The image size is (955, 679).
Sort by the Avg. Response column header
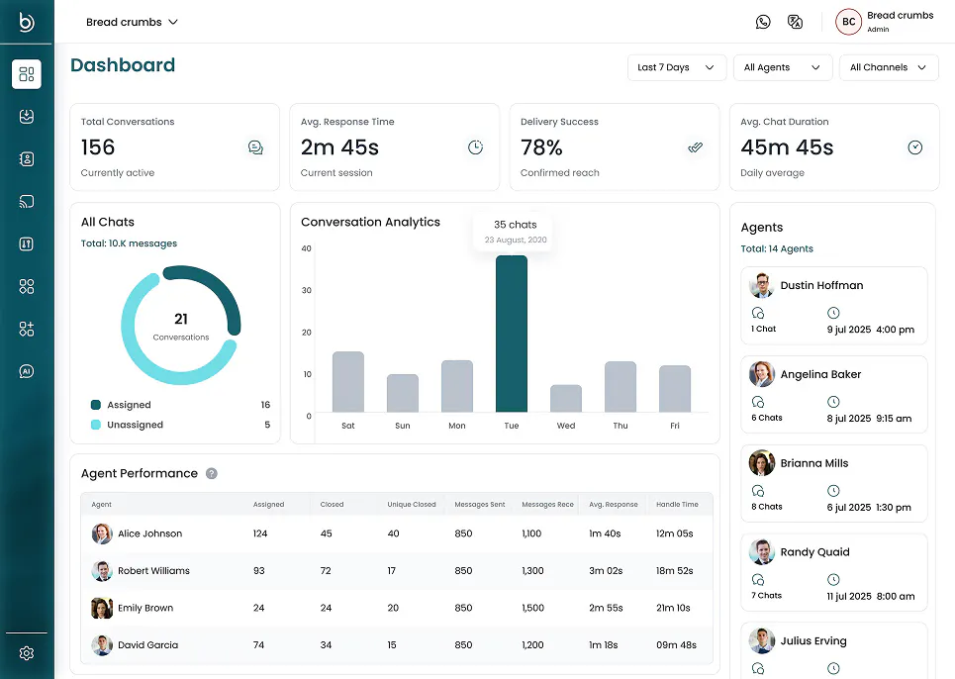pos(614,504)
